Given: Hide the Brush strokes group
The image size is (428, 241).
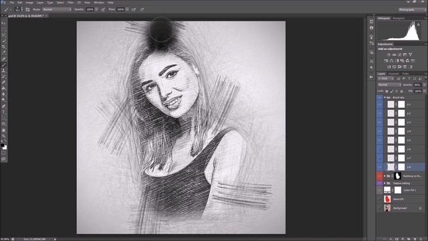Looking at the screenshot, I should [379, 98].
